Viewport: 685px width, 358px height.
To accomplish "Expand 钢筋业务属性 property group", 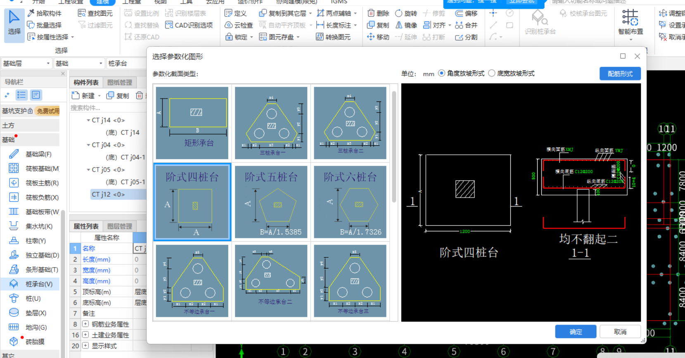I will pos(85,324).
